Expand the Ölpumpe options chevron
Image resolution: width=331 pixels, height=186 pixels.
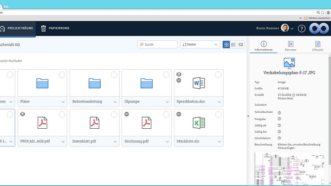click(x=167, y=102)
